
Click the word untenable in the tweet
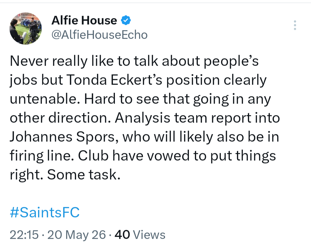pos(43,99)
